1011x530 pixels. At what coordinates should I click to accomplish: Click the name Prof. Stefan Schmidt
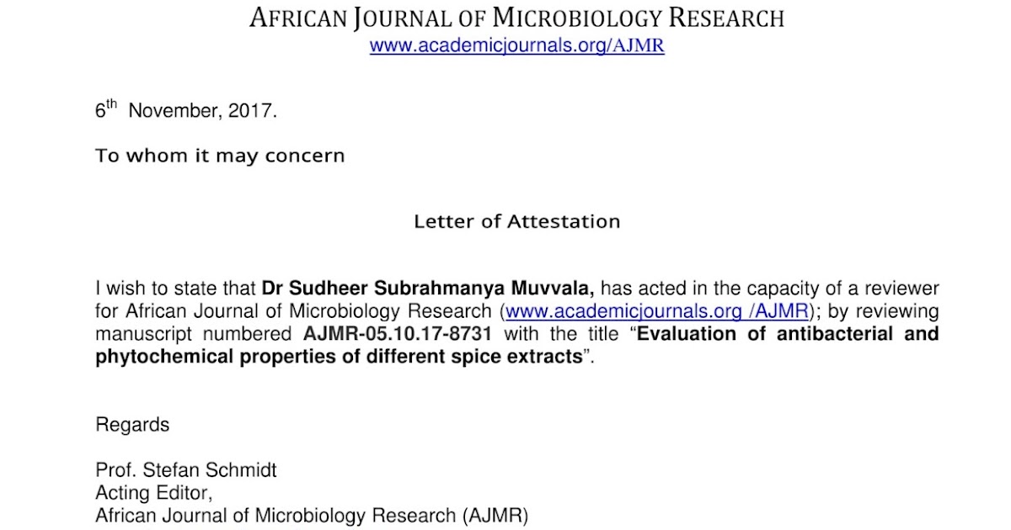click(185, 471)
